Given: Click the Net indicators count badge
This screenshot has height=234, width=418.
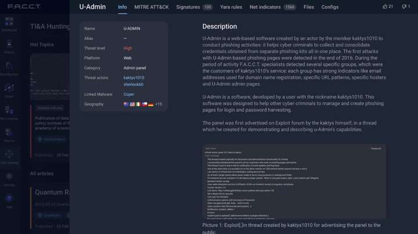Looking at the screenshot, I should (x=290, y=7).
